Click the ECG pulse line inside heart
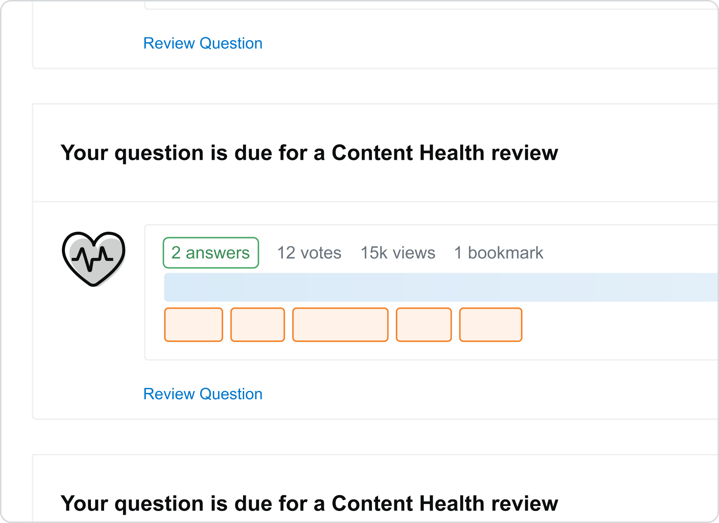The image size is (719, 523). tap(92, 258)
